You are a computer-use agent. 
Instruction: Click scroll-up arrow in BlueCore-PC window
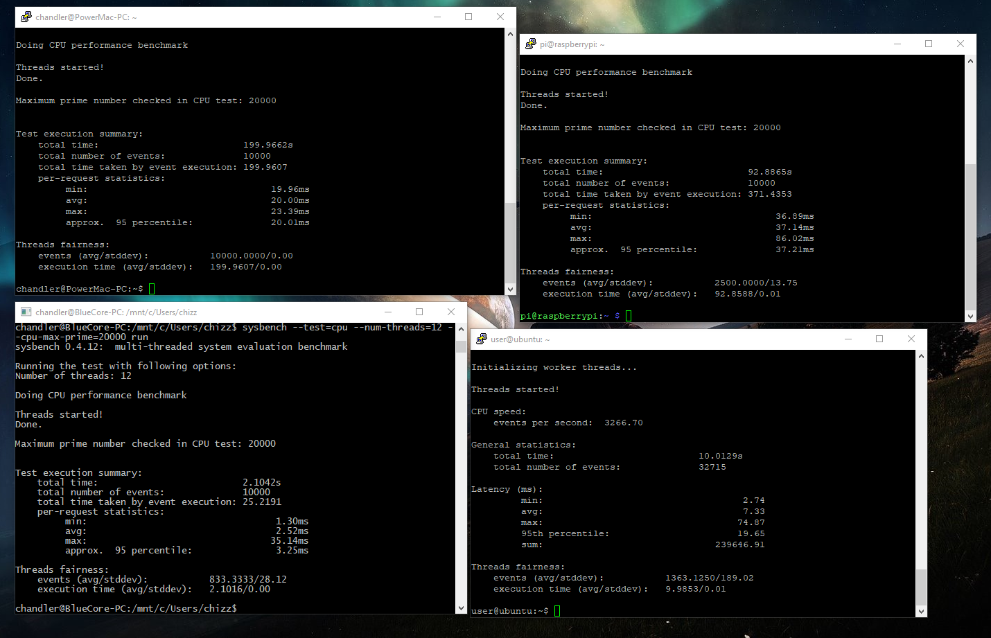click(x=462, y=328)
